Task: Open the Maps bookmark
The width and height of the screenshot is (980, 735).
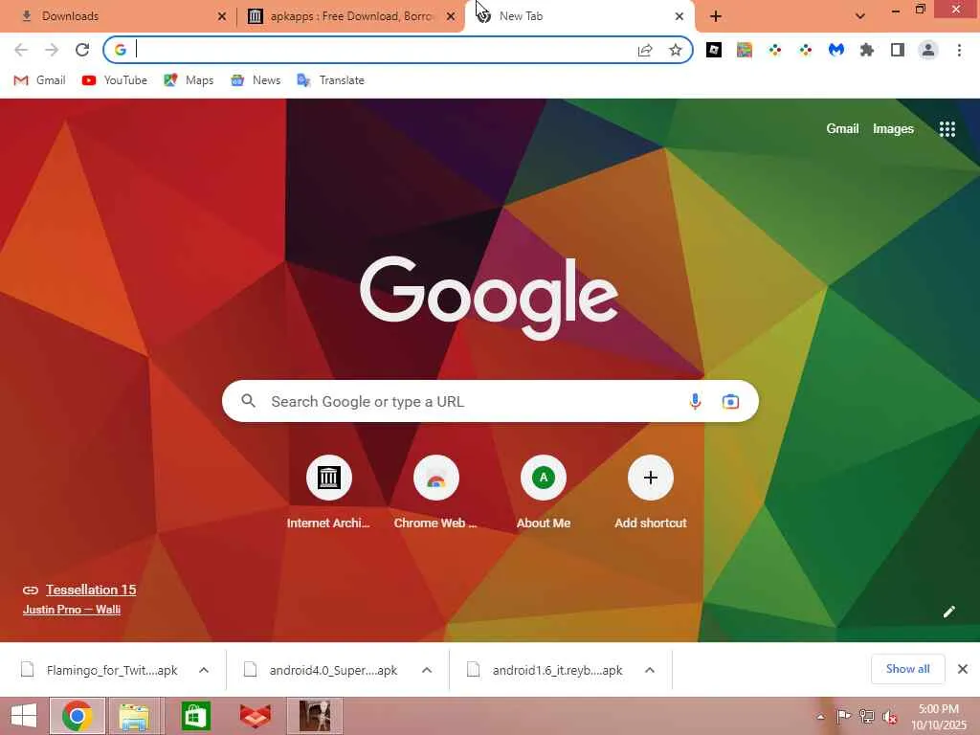Action: 189,80
